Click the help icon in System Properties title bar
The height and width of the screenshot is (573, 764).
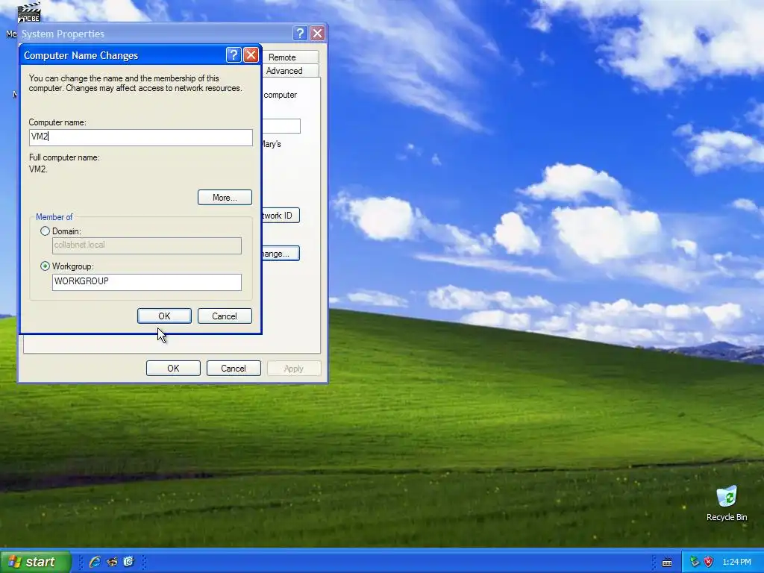[x=300, y=33]
